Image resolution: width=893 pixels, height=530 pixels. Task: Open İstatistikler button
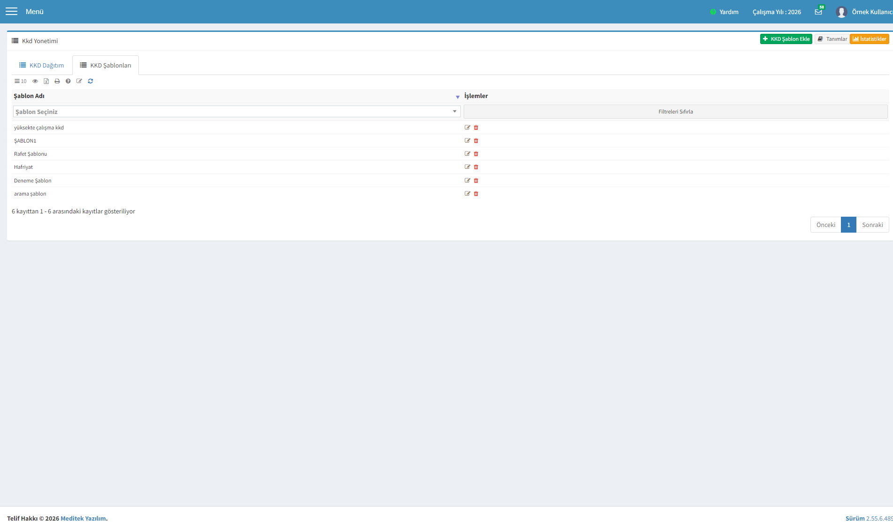870,39
